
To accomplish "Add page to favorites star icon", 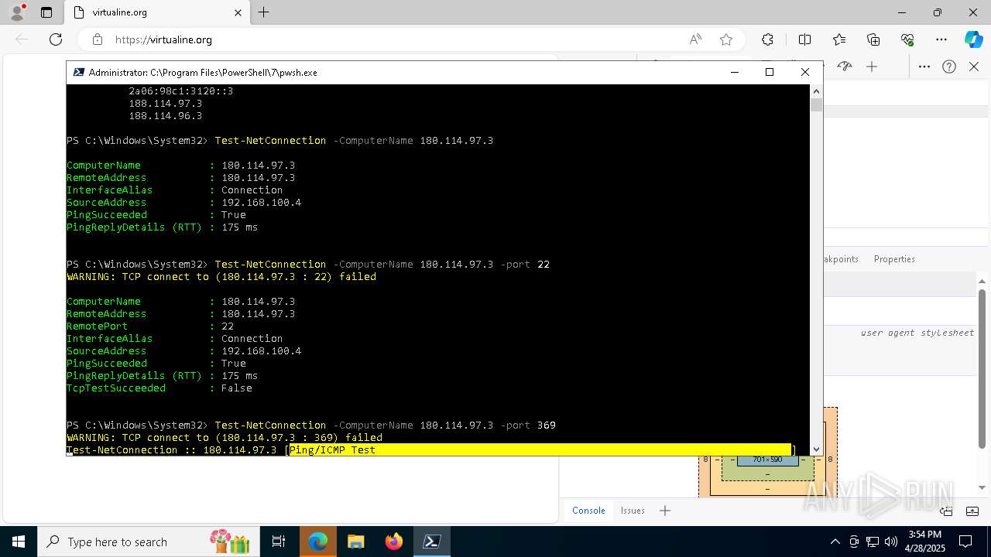I will (725, 39).
